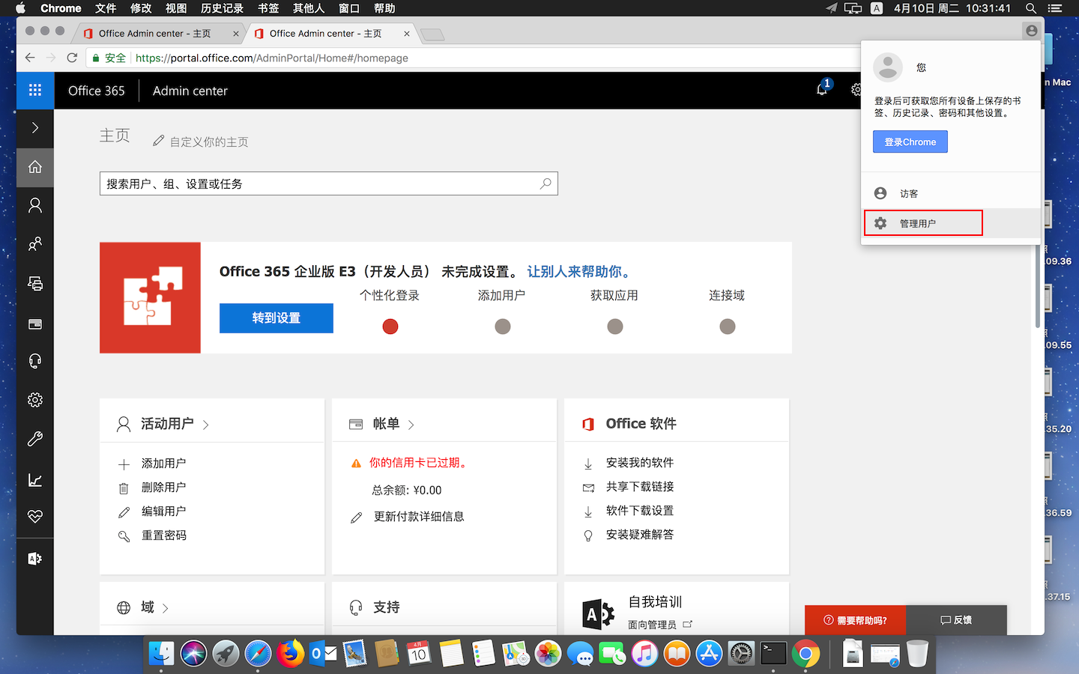The image size is (1079, 674).
Task: Expand the 域 card chevron
Action: click(165, 608)
